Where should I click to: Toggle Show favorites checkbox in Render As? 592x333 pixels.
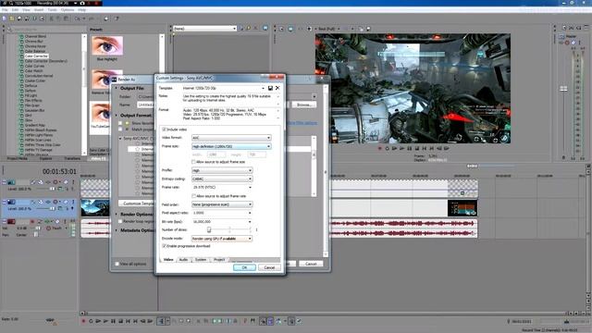click(120, 123)
